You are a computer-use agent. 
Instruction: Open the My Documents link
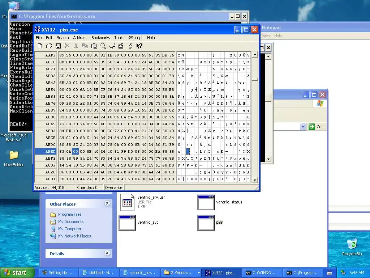click(71, 222)
